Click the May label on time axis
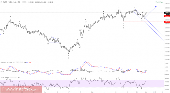This screenshot has width=170, height=93. (x=92, y=92)
